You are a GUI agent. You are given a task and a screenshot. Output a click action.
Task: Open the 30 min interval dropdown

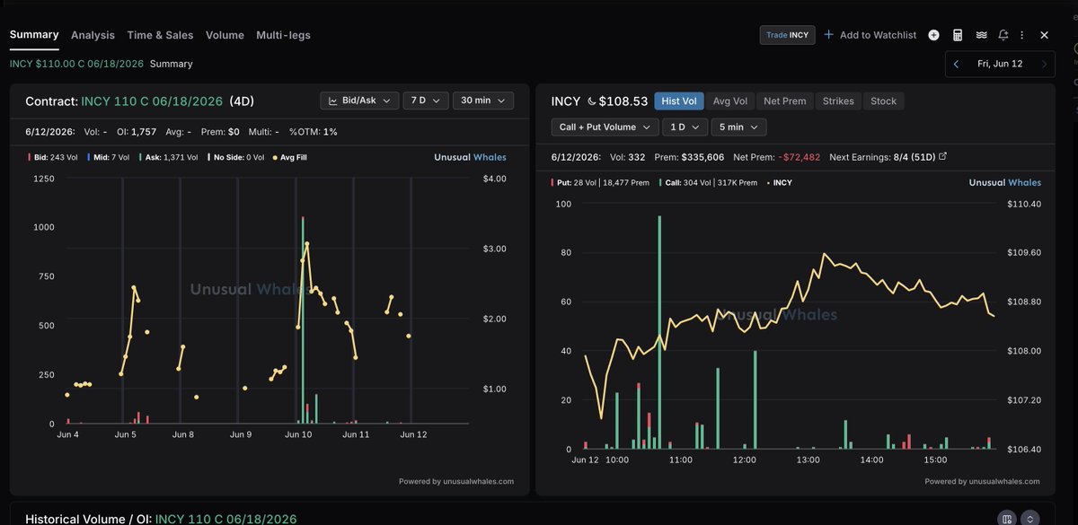tap(483, 101)
